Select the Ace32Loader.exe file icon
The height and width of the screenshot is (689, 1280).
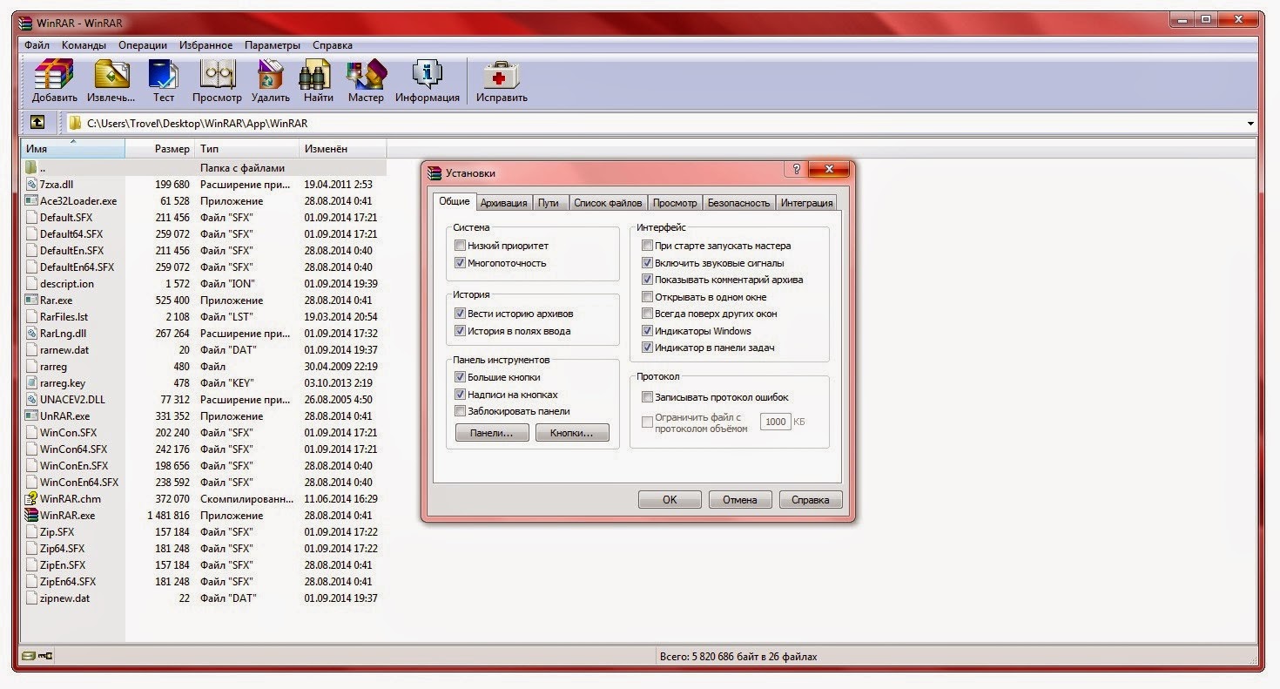tap(32, 200)
